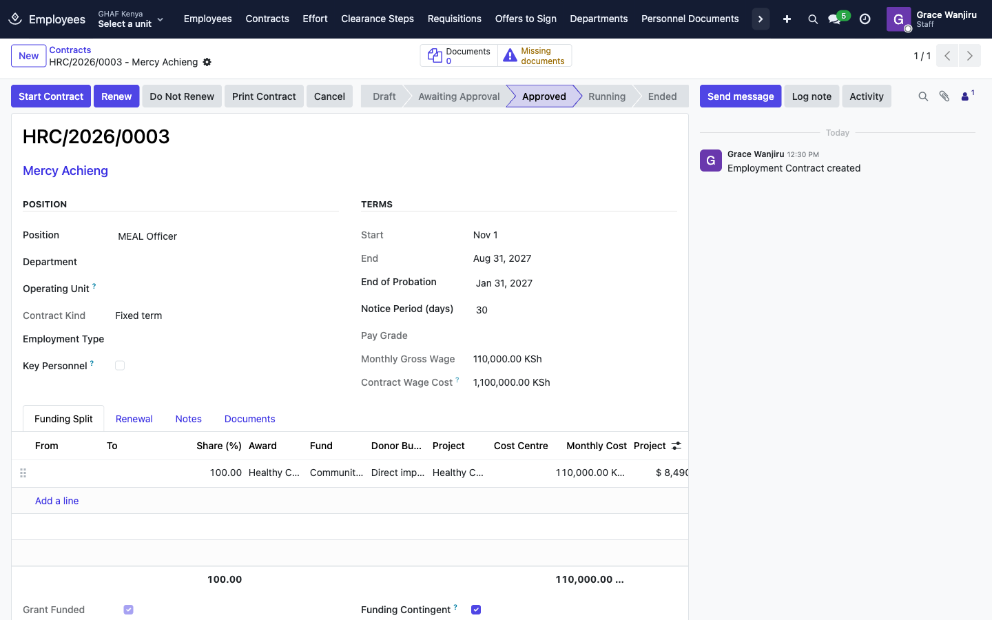Open the activities clock icon
The image size is (992, 620).
tap(865, 19)
